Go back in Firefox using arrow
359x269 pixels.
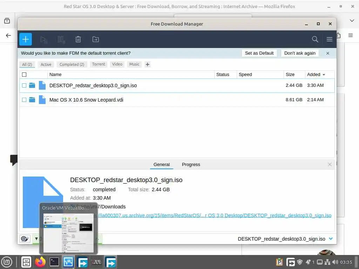8,35
